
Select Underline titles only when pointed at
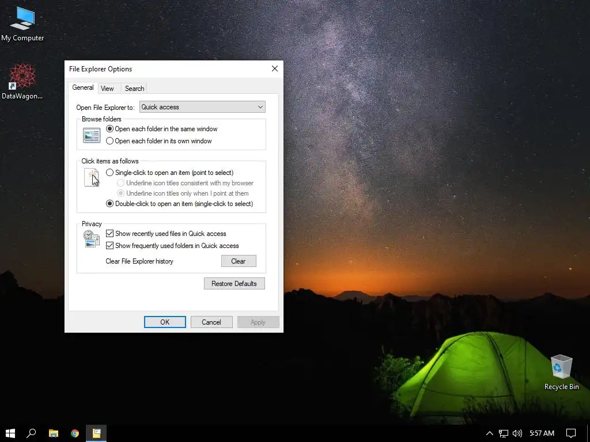[183, 193]
